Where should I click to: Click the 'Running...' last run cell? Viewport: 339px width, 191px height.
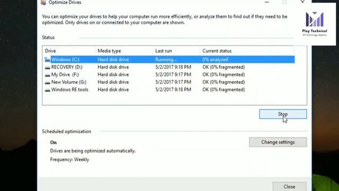[166, 59]
